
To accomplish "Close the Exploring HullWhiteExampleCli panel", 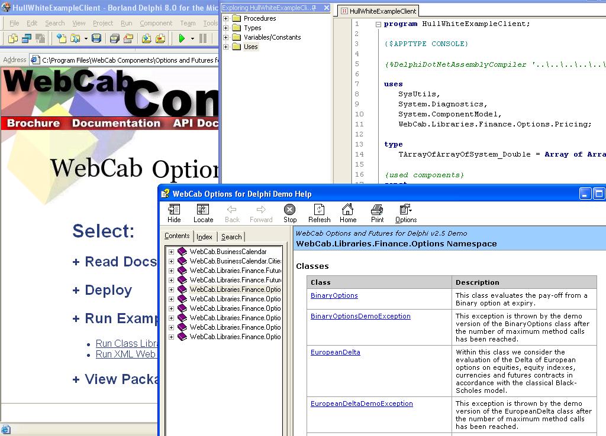I will pos(327,8).
